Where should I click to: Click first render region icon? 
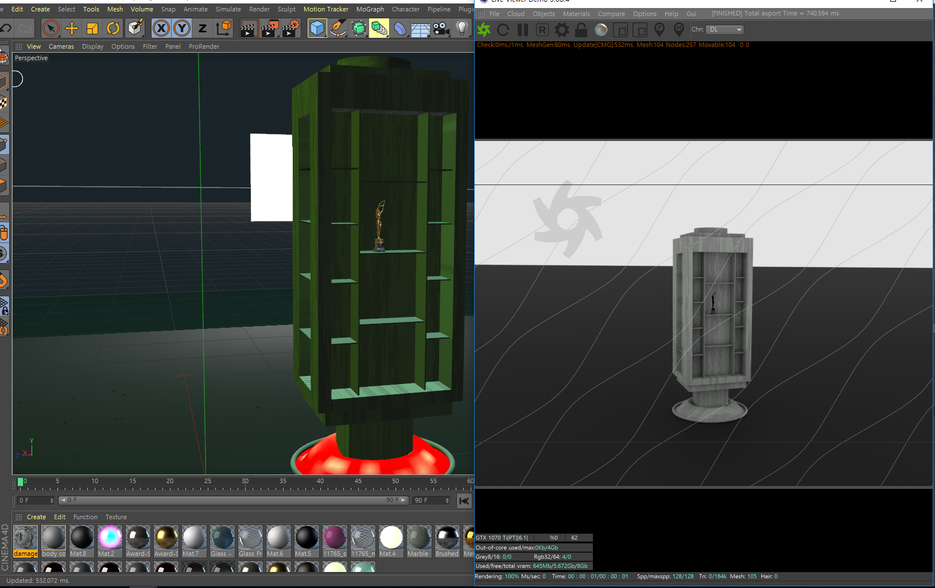620,30
